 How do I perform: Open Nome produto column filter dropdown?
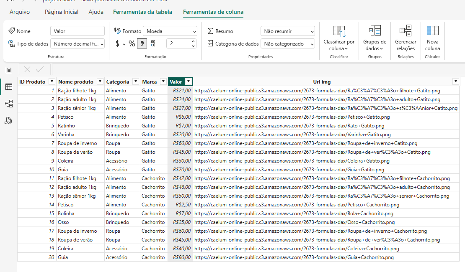pos(100,81)
